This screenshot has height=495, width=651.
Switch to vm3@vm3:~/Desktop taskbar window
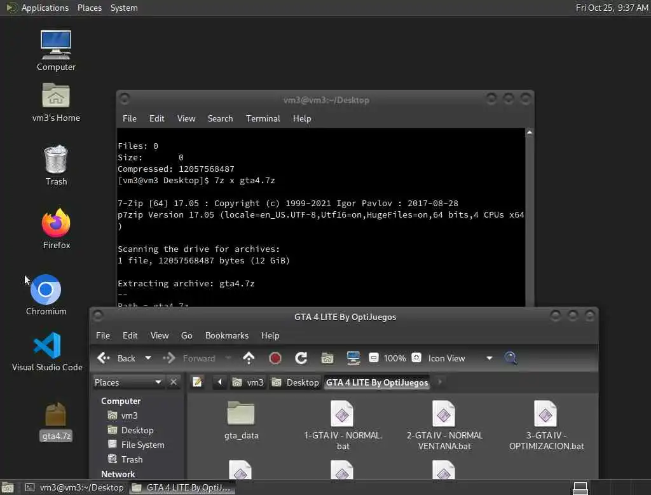coord(75,487)
